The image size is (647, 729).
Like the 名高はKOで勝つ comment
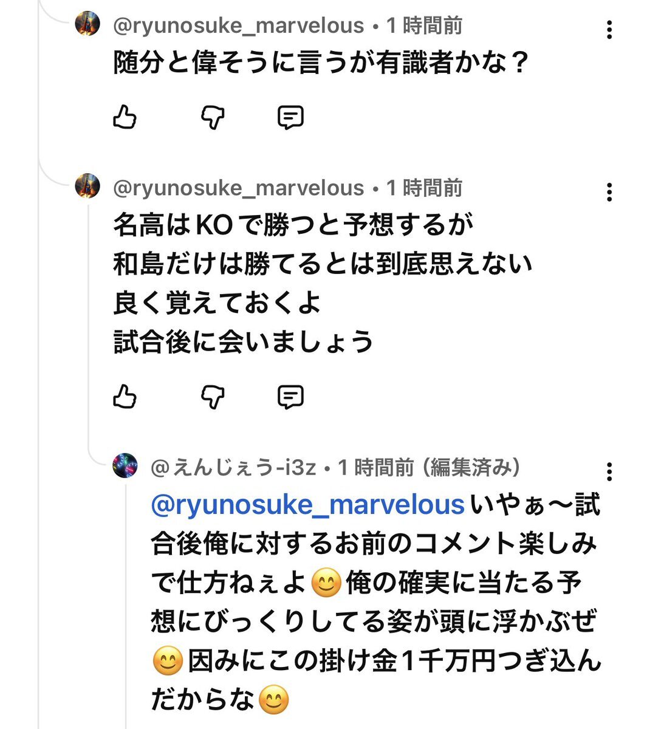tap(125, 397)
